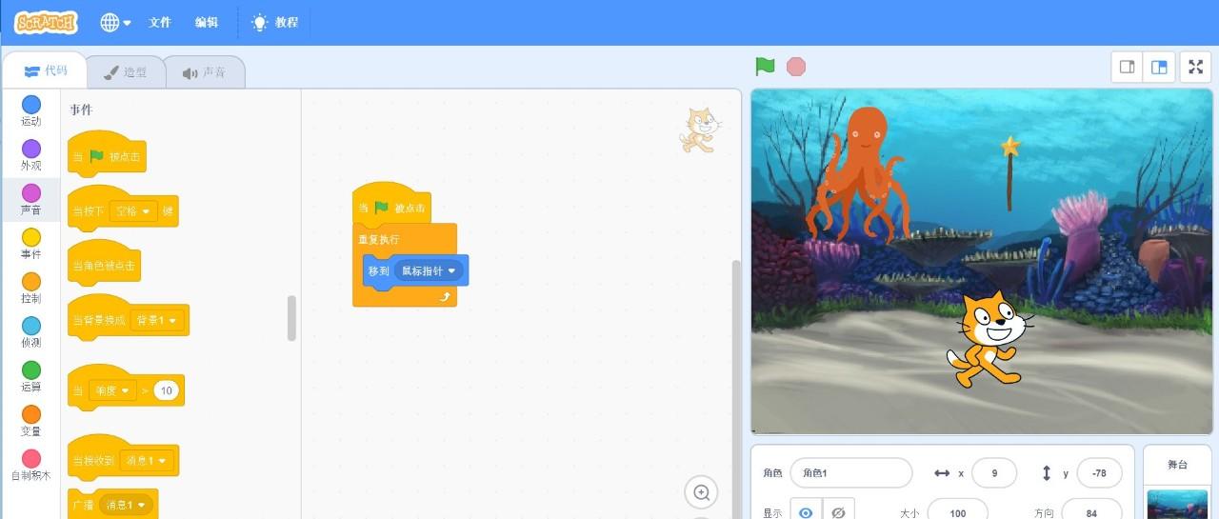The image size is (1219, 519).
Task: Open the 背景1 backdrop dropdown
Action: [x=156, y=321]
